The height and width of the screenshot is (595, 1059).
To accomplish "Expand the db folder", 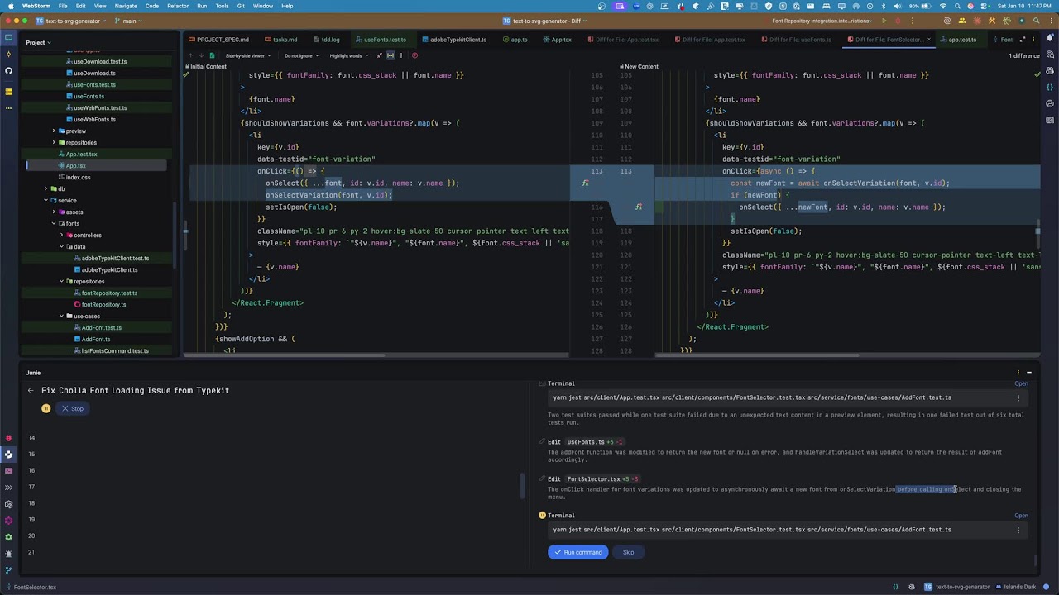I will [x=46, y=188].
